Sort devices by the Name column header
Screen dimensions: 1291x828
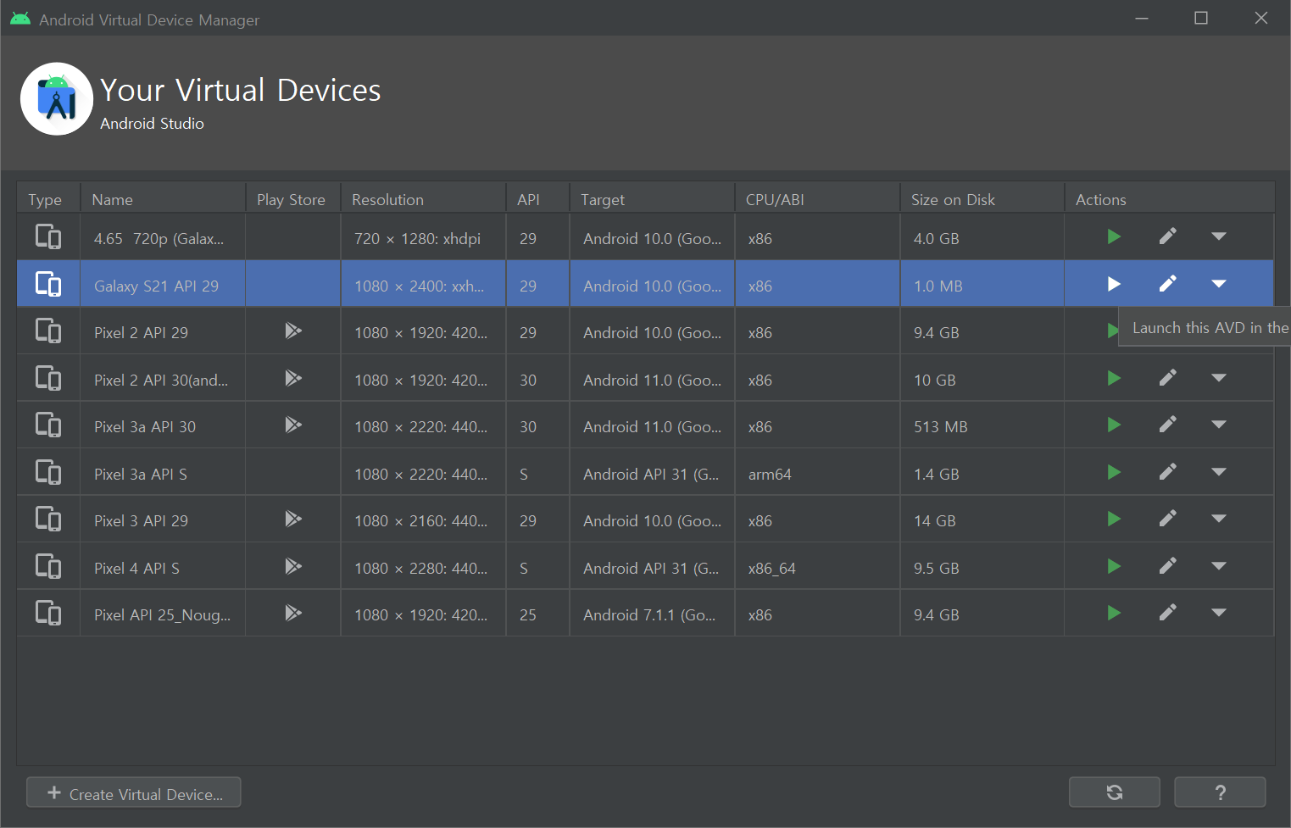tap(113, 200)
